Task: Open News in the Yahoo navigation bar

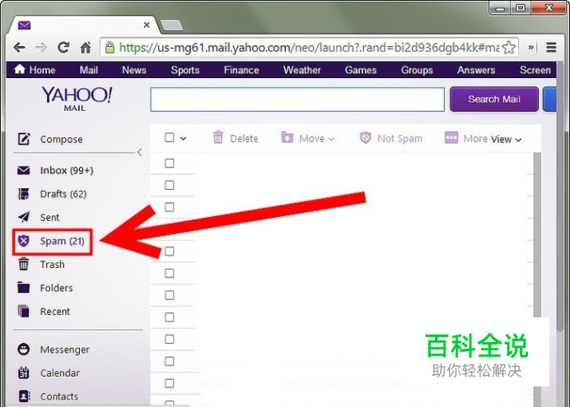Action: 134,70
